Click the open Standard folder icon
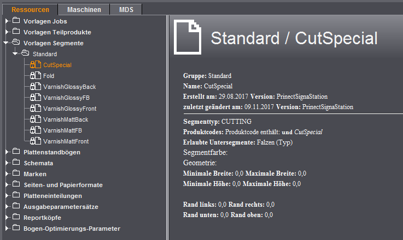Image resolution: width=403 pixels, height=240 pixels. [25, 53]
